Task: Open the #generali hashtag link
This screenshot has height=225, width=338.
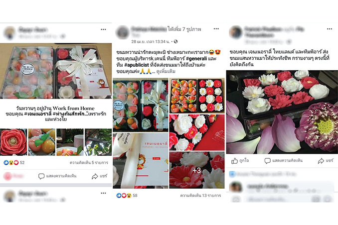Action: click(196, 59)
